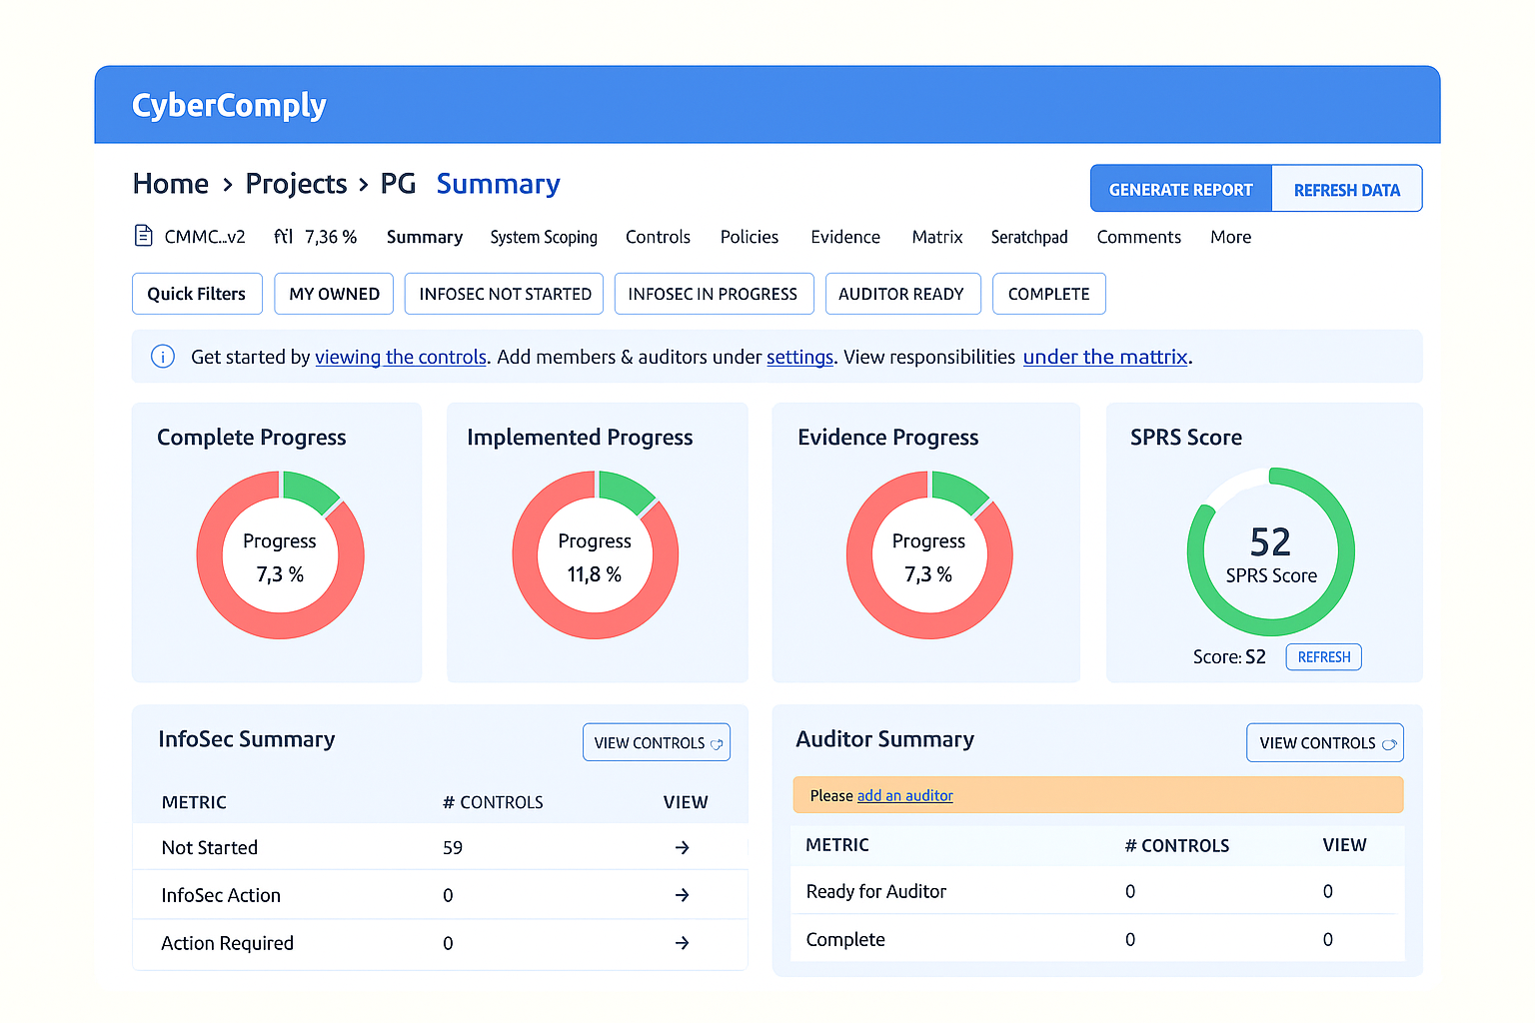Click the info icon in the banner

click(x=163, y=357)
